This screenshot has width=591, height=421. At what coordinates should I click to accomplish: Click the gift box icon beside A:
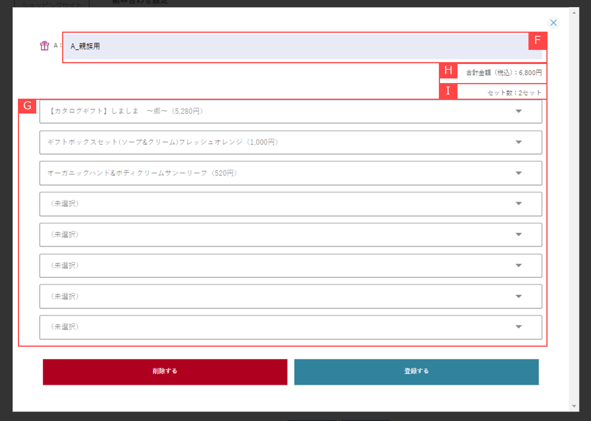(x=45, y=46)
